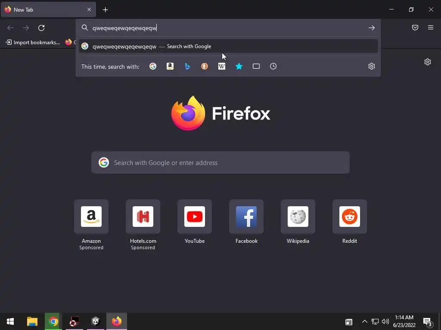
Task: Open File Explorer from taskbar
Action: coord(32,321)
